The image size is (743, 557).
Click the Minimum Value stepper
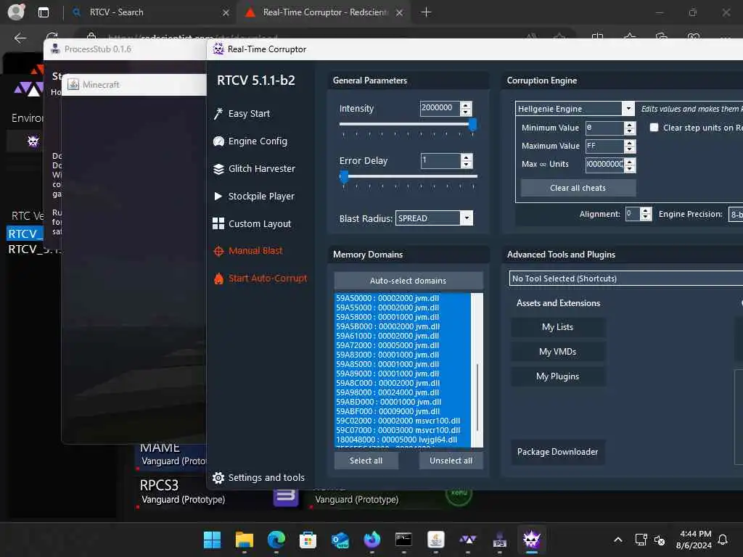(x=630, y=128)
